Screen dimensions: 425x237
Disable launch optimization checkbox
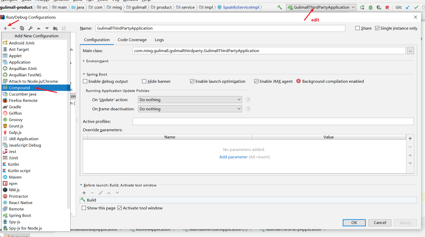192,81
